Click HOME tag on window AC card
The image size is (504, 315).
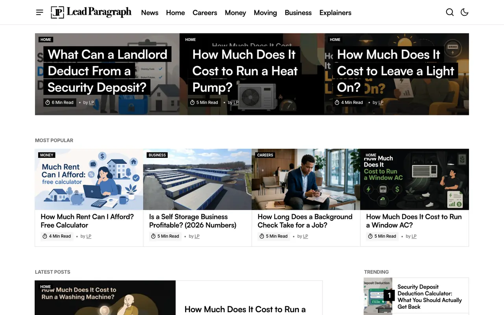coord(371,155)
